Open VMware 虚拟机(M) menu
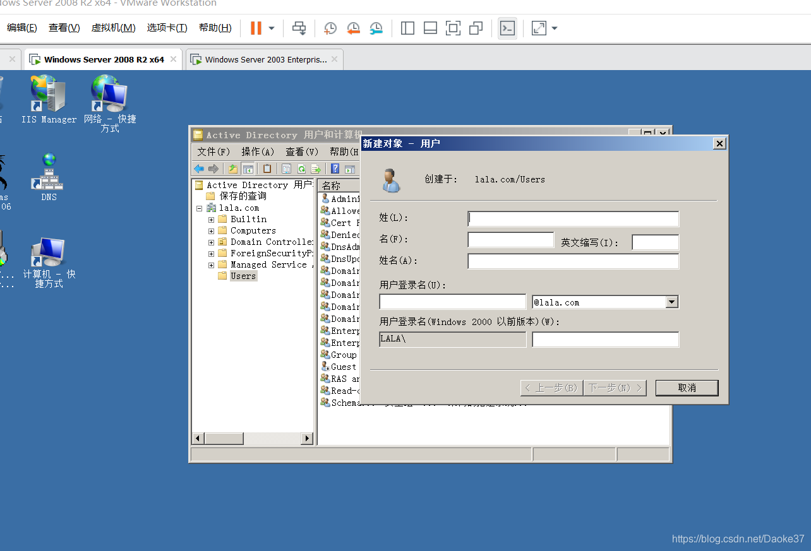The width and height of the screenshot is (811, 551). click(114, 28)
